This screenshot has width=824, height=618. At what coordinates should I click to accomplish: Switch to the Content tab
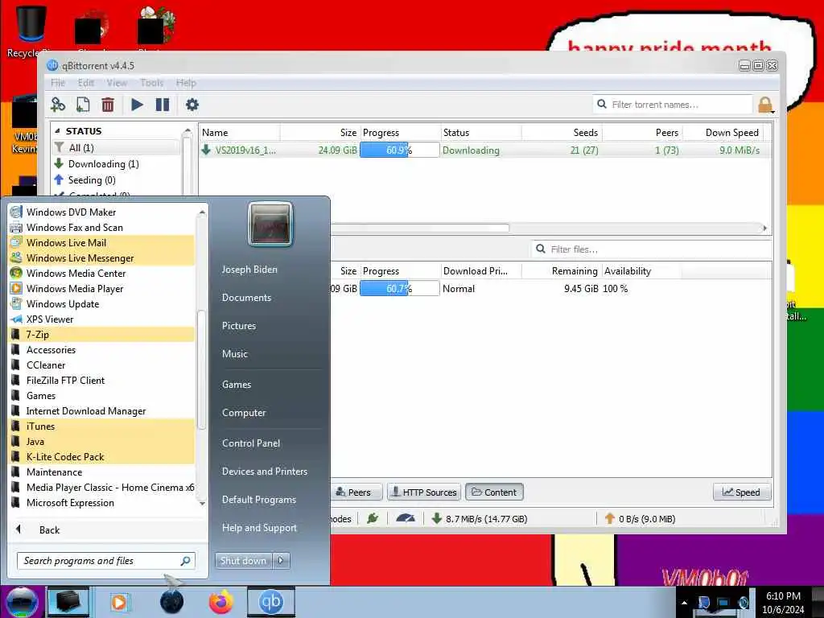click(494, 492)
